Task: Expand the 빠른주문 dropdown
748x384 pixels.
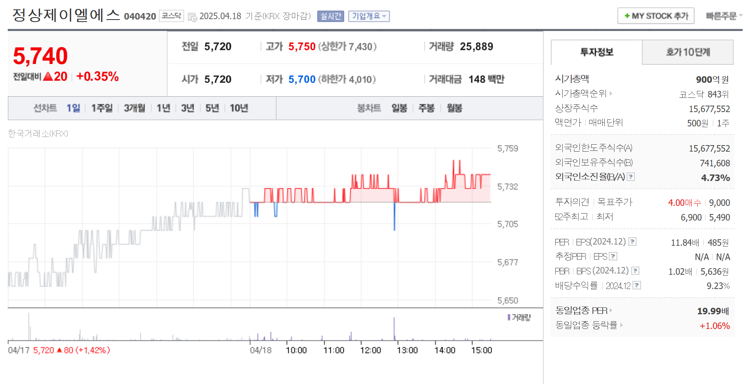Action: [x=724, y=16]
